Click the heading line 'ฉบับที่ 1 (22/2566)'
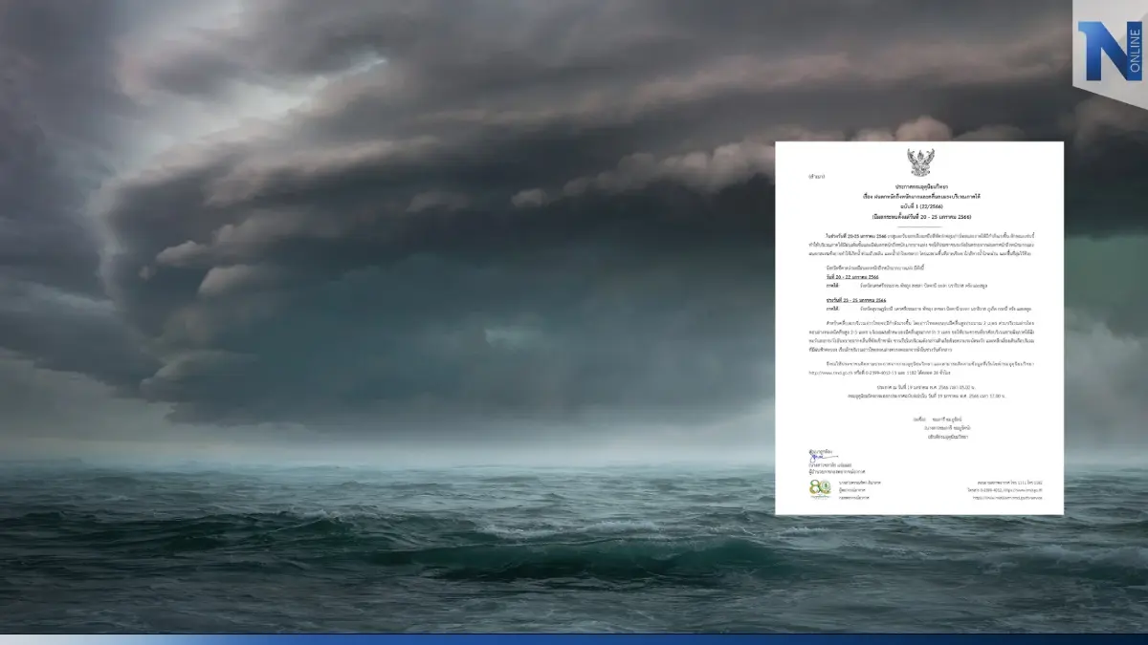The width and height of the screenshot is (1148, 645). tap(919, 205)
